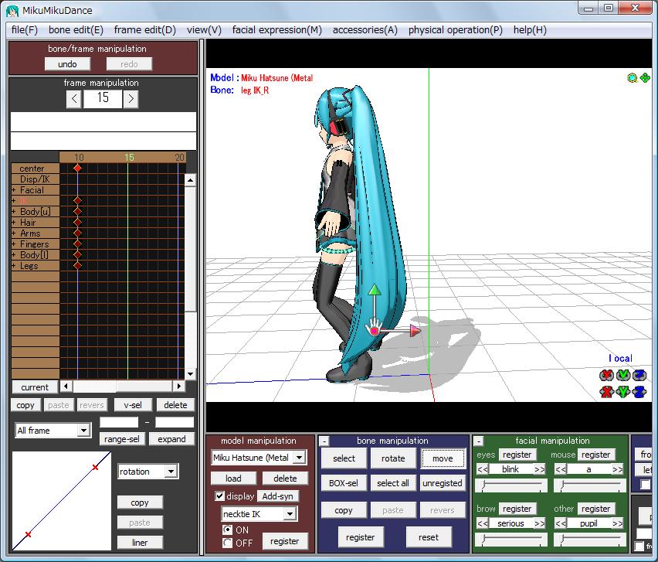This screenshot has width=658, height=562.
Task: Select the center row keyframe diamond at frame 10
Action: pos(77,168)
